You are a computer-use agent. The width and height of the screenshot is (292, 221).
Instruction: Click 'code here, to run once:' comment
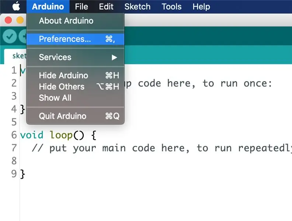[205, 83]
